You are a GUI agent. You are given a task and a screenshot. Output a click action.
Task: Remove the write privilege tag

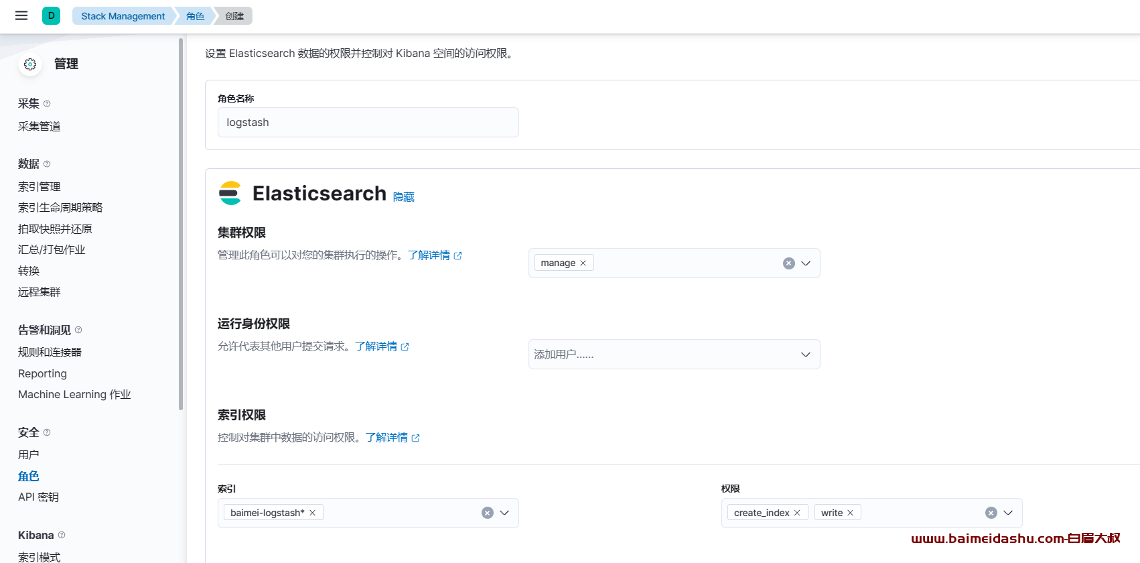click(850, 513)
